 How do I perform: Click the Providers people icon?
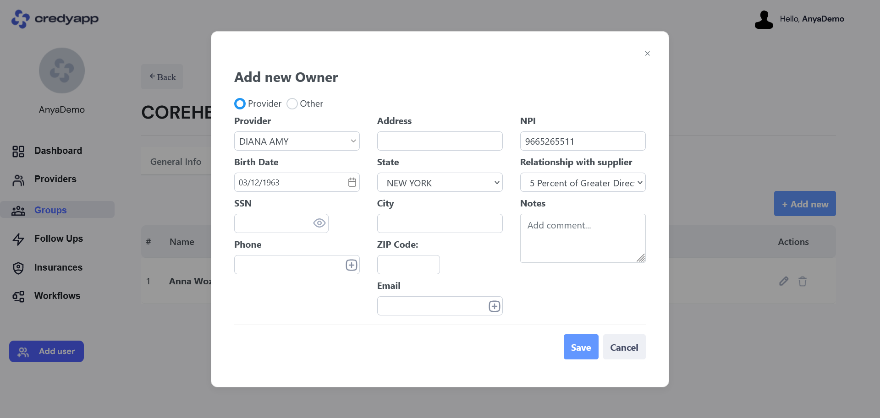click(x=18, y=180)
